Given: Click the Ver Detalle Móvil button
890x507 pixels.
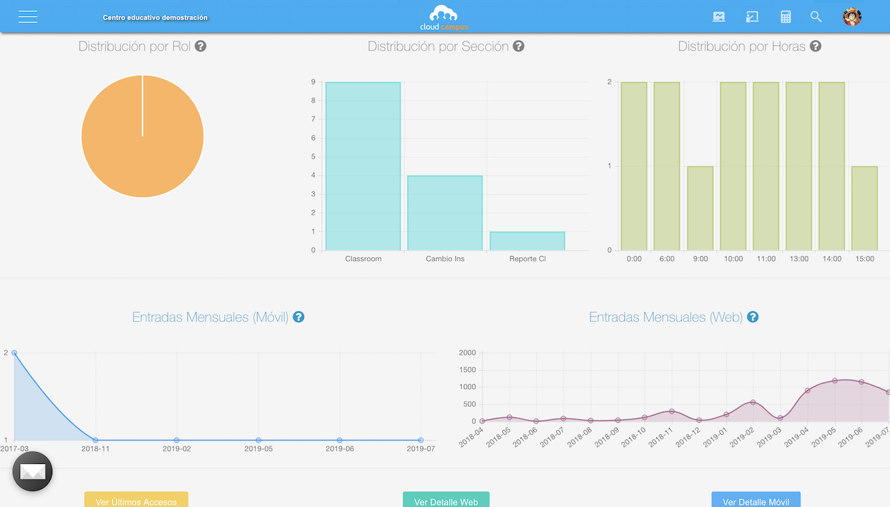Looking at the screenshot, I should tap(756, 499).
